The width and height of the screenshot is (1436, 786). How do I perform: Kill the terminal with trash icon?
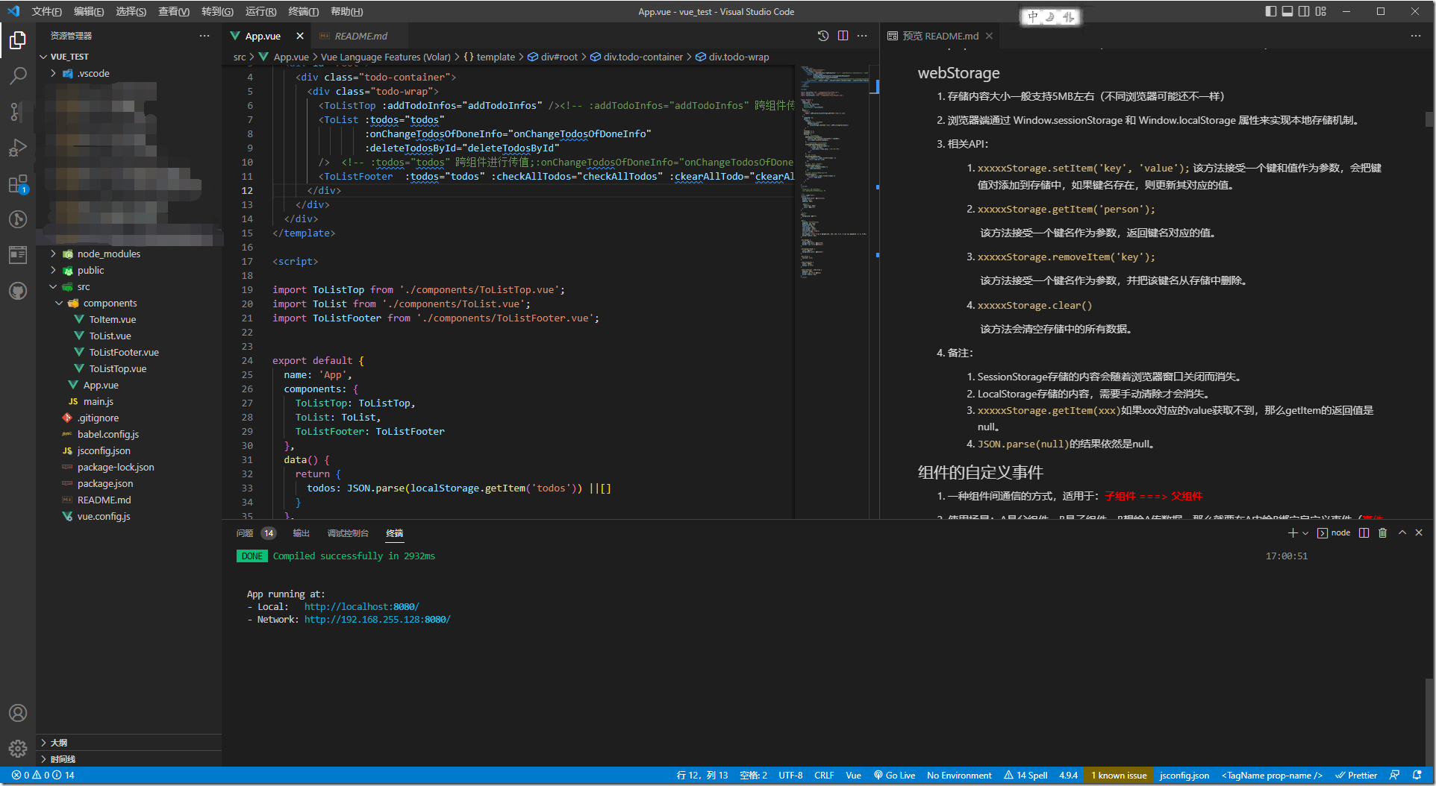pos(1382,532)
